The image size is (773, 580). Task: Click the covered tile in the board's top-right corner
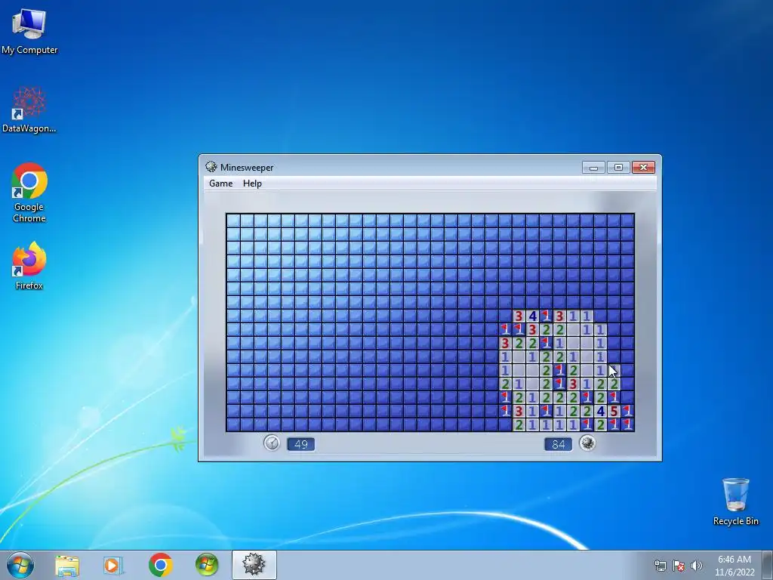(x=627, y=221)
